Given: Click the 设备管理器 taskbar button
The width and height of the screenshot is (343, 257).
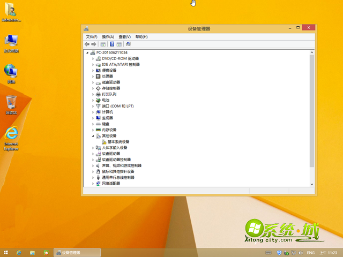Looking at the screenshot, I should [77, 253].
